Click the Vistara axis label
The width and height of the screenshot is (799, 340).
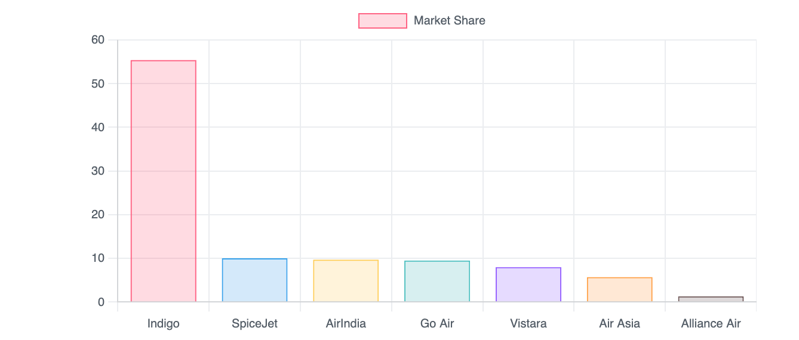click(x=528, y=324)
